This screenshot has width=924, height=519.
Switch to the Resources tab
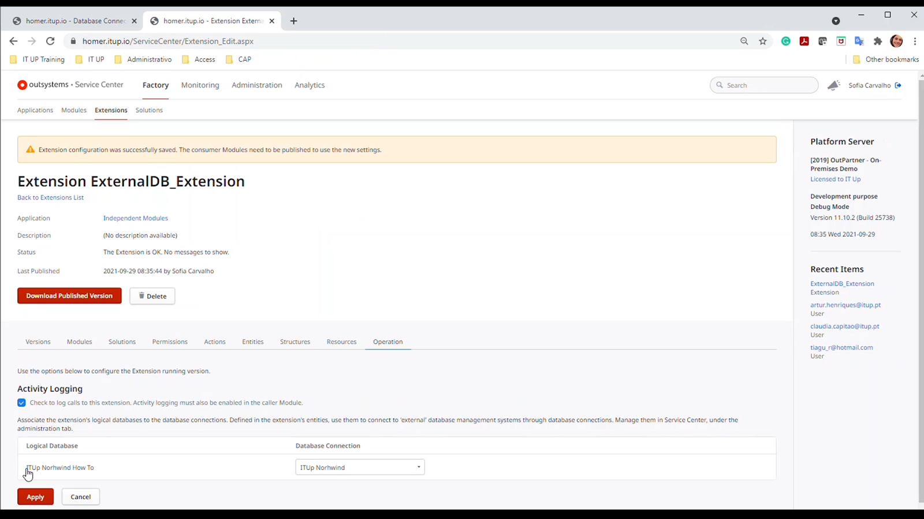[x=341, y=341]
